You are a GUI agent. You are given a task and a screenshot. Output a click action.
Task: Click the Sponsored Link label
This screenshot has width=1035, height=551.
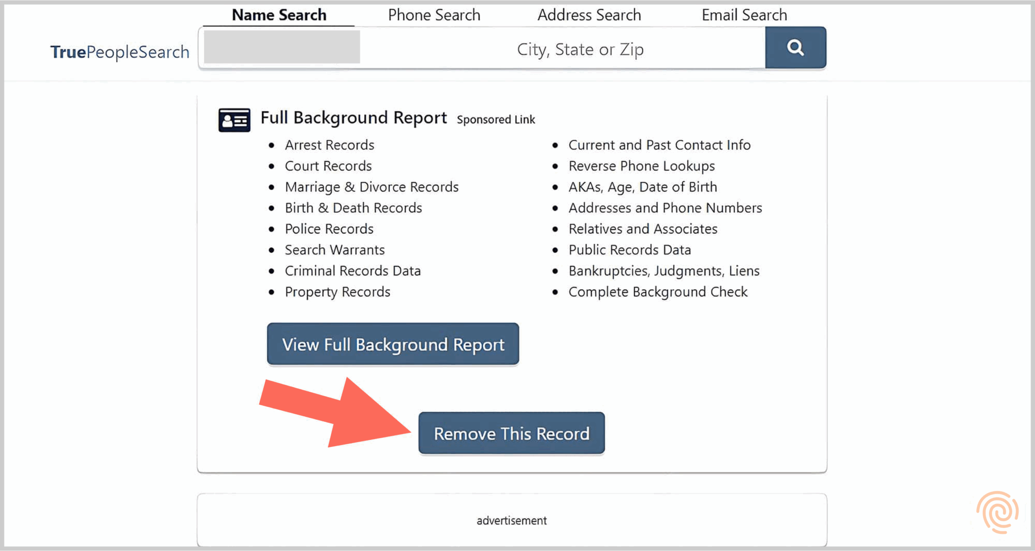[x=495, y=120]
